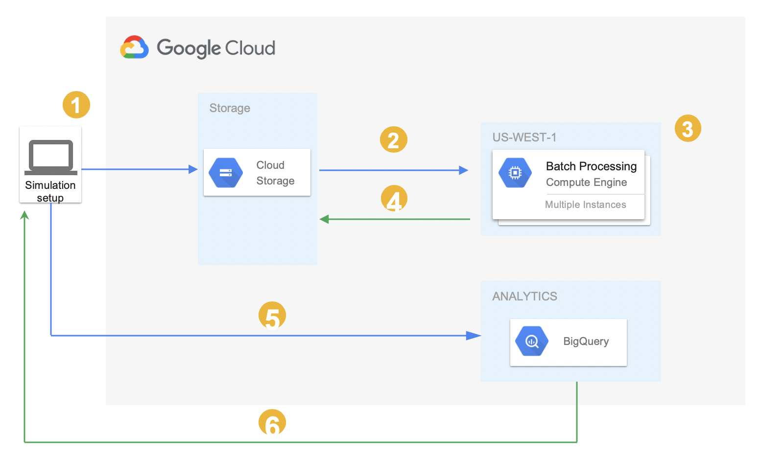Click the Cloud Storage hexagon icon

(226, 173)
